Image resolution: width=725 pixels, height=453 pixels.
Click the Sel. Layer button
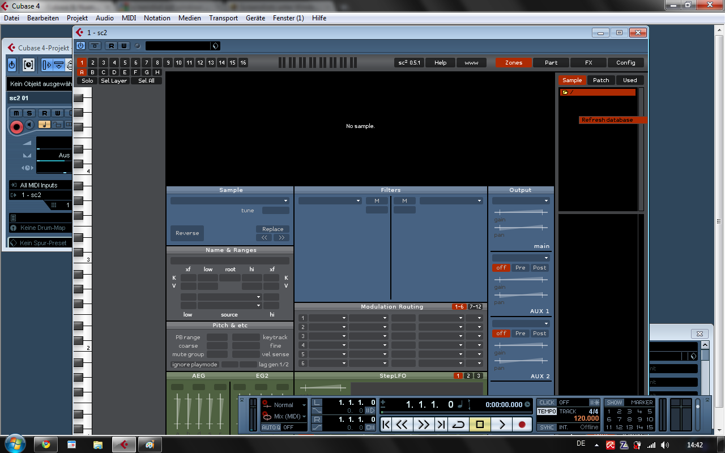pyautogui.click(x=114, y=81)
